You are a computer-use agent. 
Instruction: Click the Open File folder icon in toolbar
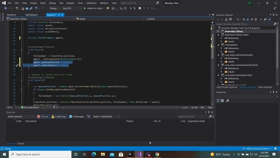point(23,8)
